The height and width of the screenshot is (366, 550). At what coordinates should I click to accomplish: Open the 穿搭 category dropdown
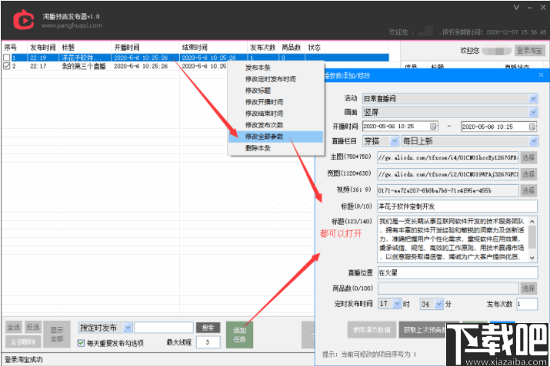click(395, 140)
